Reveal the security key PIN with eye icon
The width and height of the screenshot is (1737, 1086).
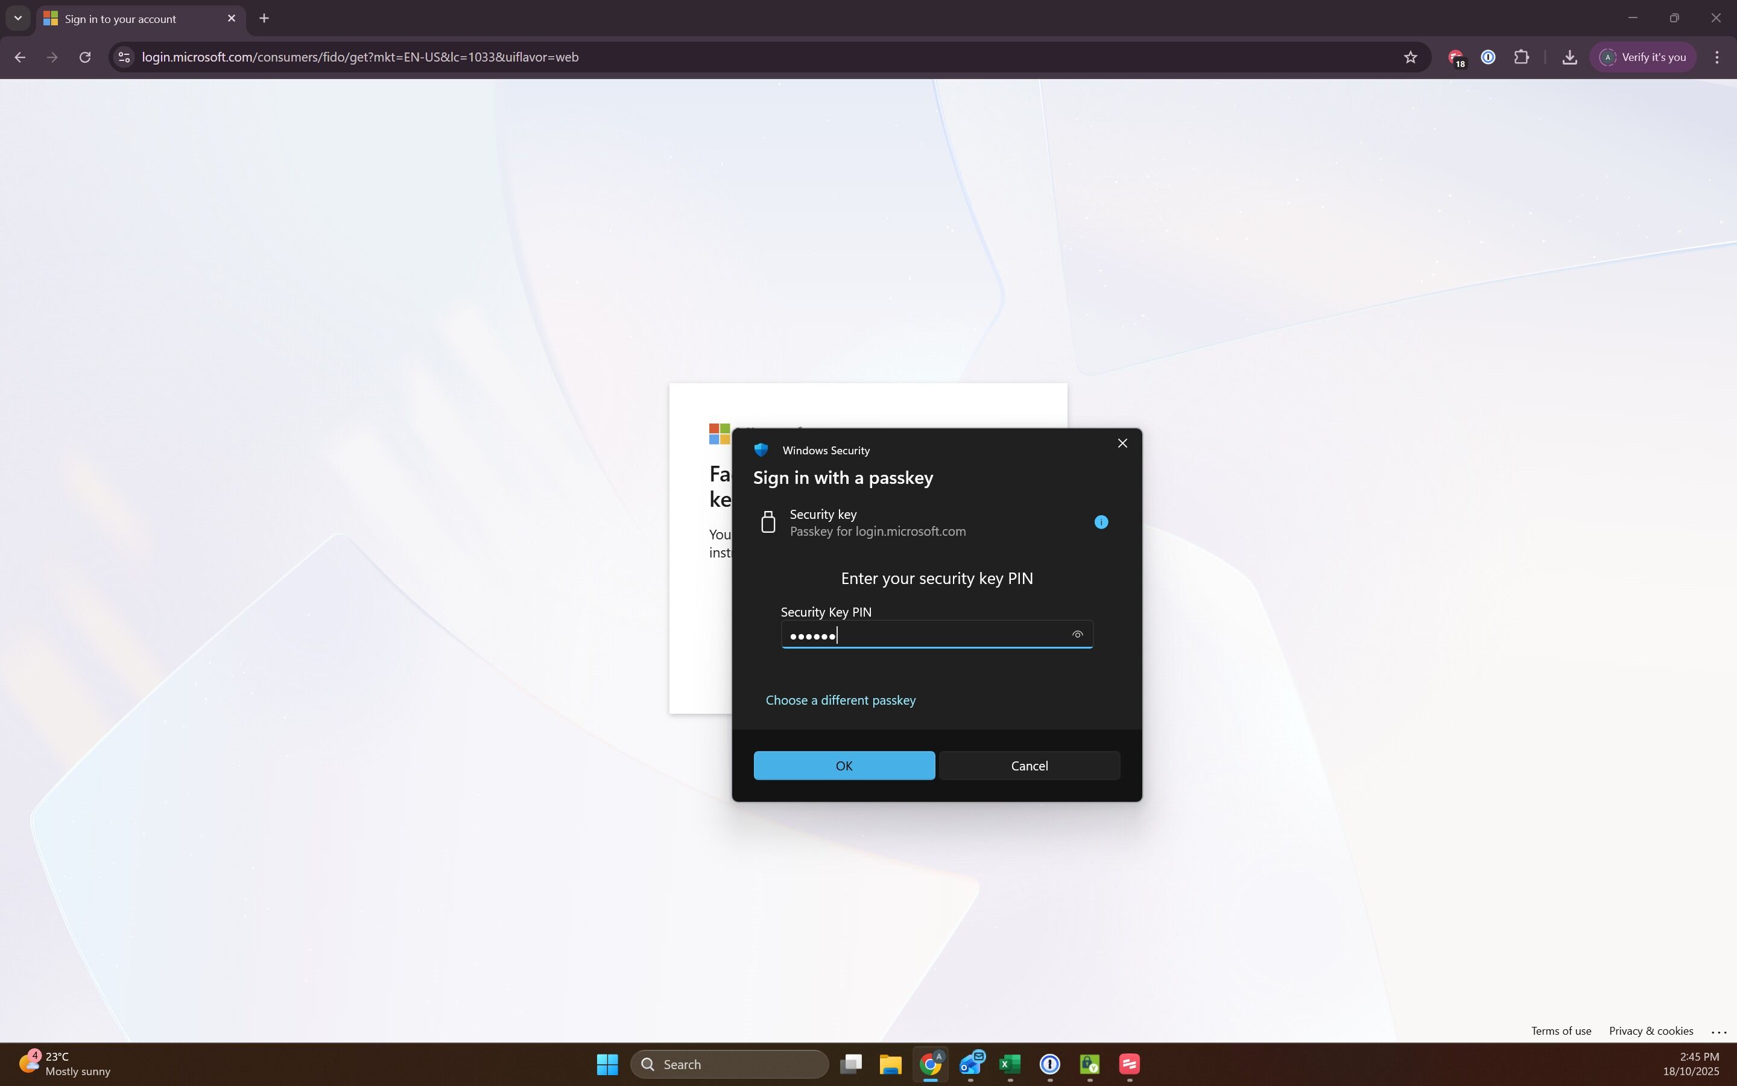[1077, 634]
